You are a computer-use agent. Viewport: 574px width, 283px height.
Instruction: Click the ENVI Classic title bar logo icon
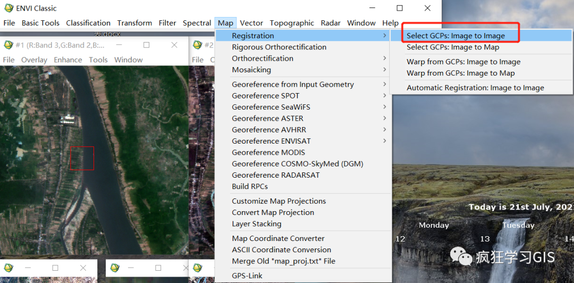tap(9, 8)
